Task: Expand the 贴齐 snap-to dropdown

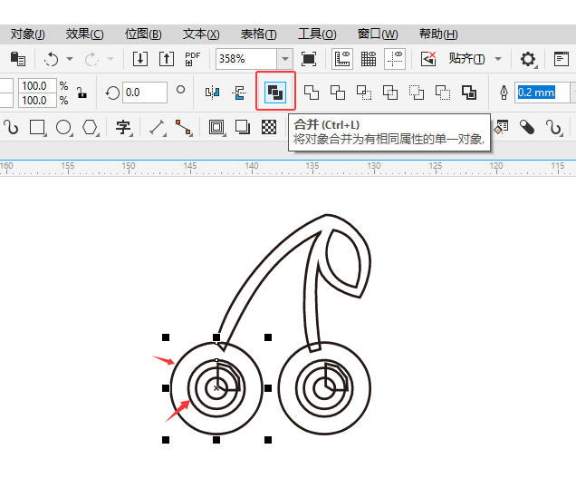Action: click(497, 59)
